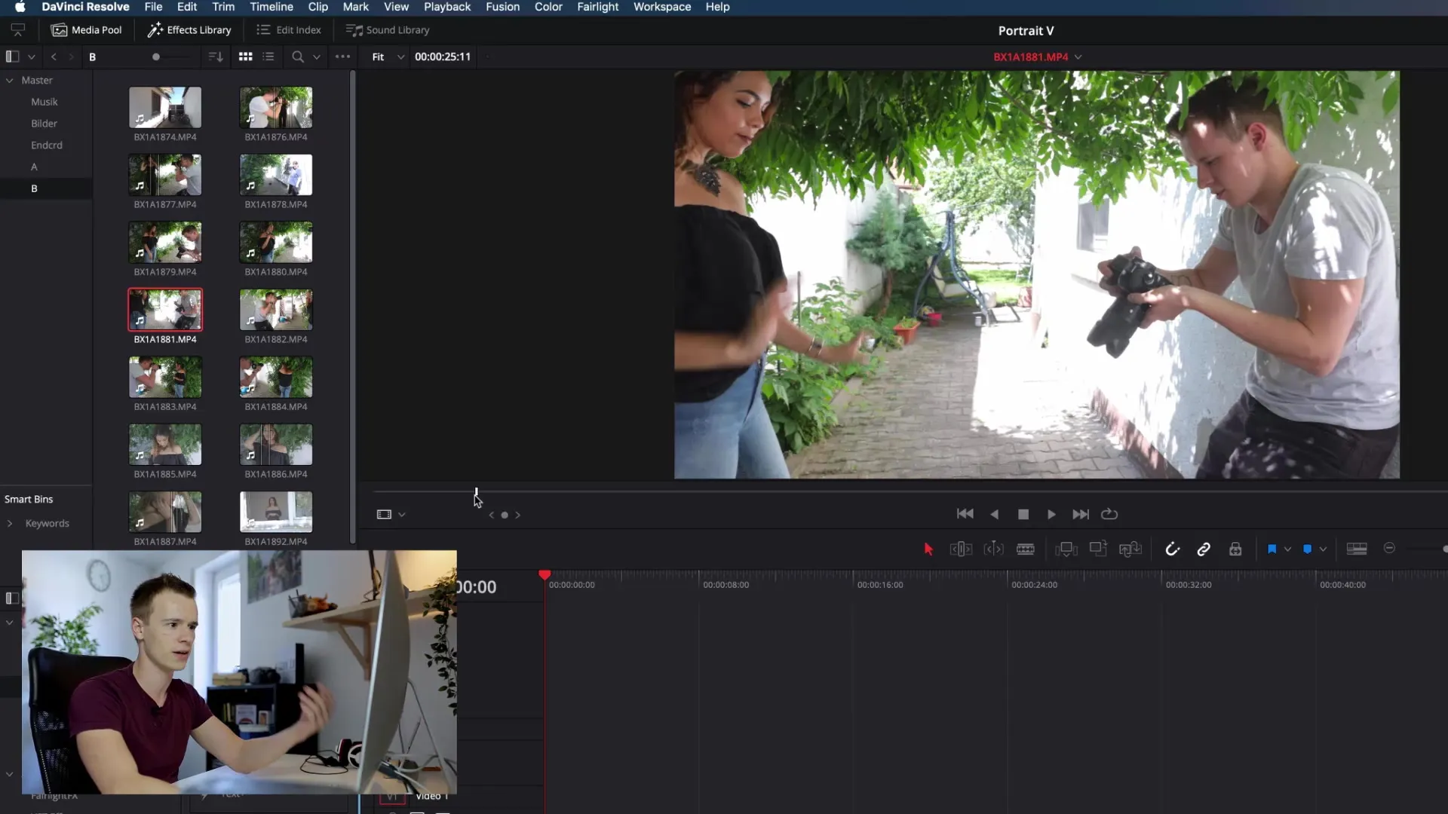The image size is (1448, 814).
Task: Open search filter dropdown chevron
Action: [x=317, y=57]
